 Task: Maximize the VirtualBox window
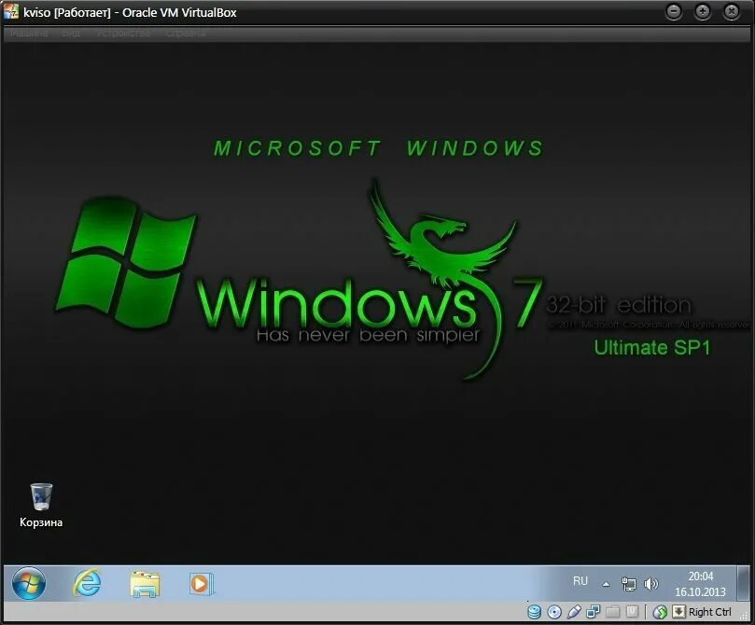[x=703, y=11]
